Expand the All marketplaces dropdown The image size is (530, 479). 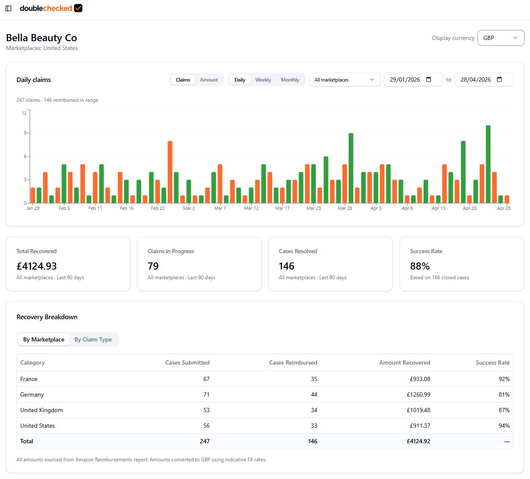[x=344, y=79]
